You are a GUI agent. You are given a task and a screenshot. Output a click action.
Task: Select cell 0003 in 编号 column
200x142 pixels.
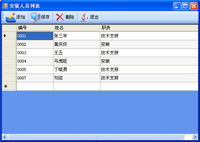(35, 53)
